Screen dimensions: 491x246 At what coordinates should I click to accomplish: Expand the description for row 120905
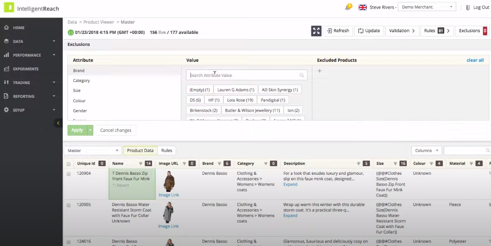tap(290, 216)
